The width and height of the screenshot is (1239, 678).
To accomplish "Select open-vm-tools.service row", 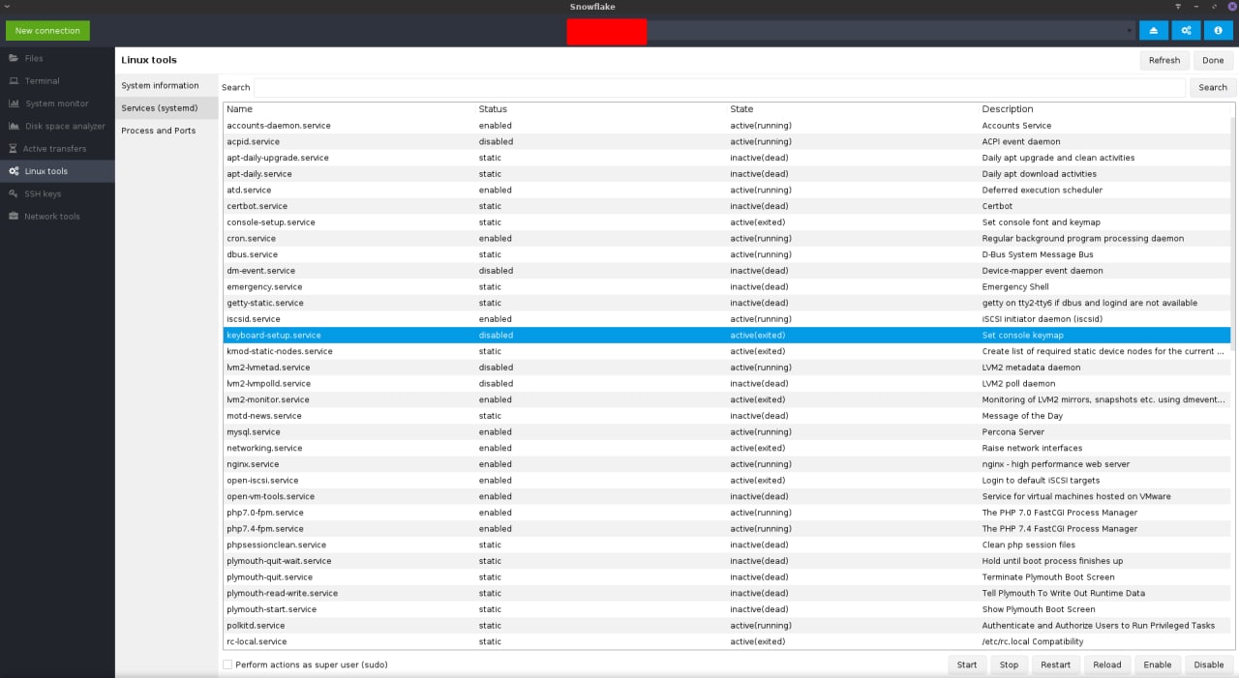I will pos(727,496).
